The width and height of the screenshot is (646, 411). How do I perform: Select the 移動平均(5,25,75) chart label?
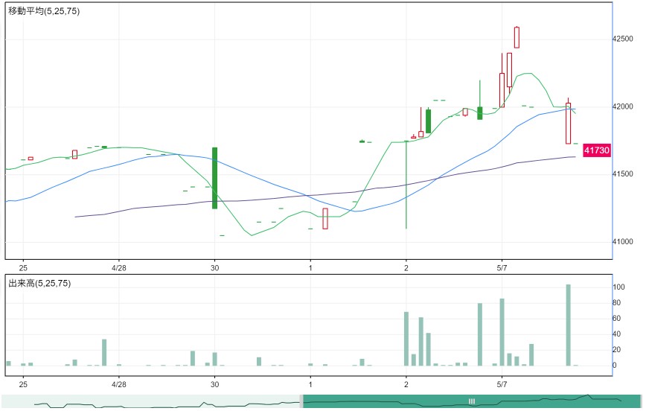point(44,11)
